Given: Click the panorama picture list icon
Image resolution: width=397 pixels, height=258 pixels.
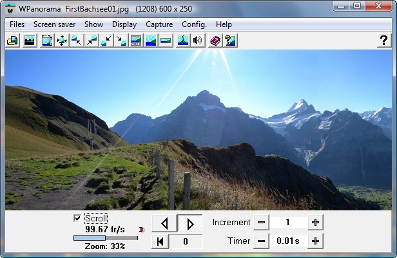Looking at the screenshot, I should (x=29, y=41).
